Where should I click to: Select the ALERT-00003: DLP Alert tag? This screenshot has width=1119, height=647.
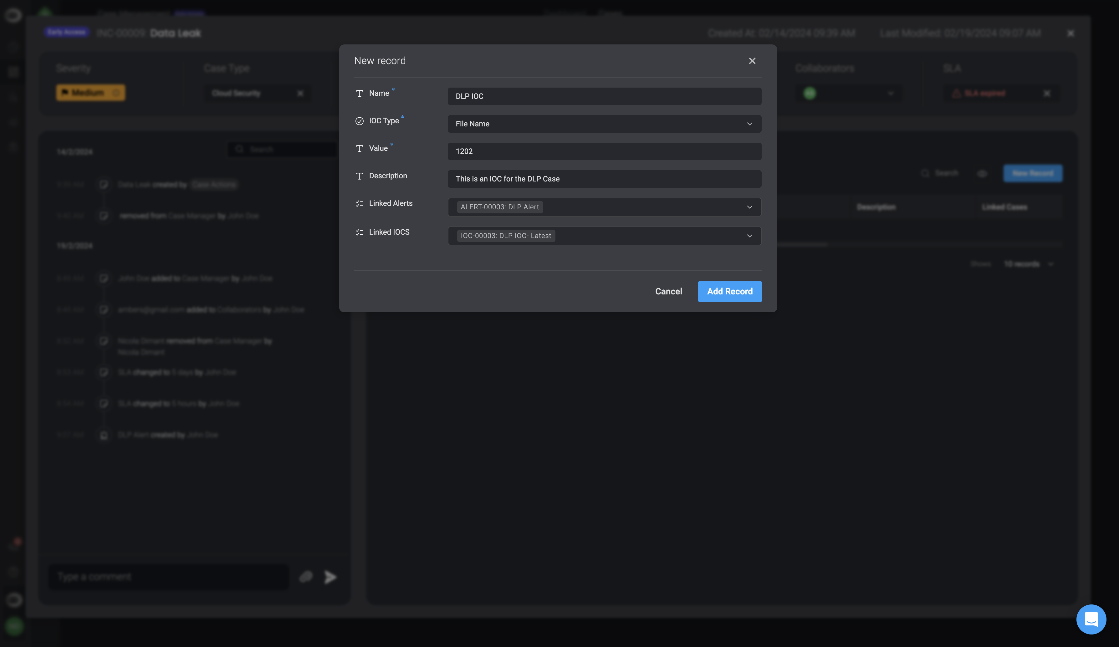click(499, 207)
